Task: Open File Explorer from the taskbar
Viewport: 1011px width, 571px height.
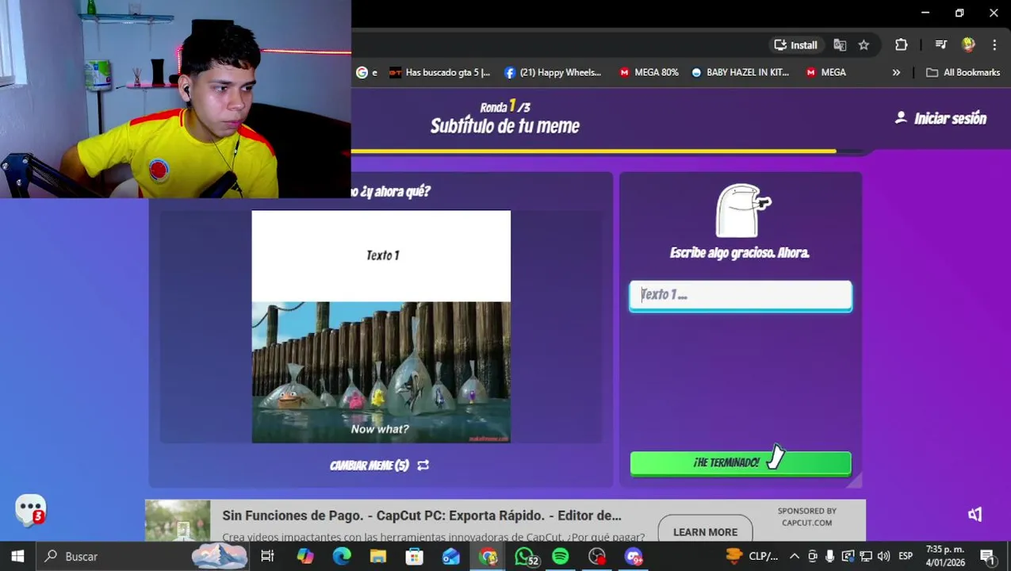Action: point(378,557)
